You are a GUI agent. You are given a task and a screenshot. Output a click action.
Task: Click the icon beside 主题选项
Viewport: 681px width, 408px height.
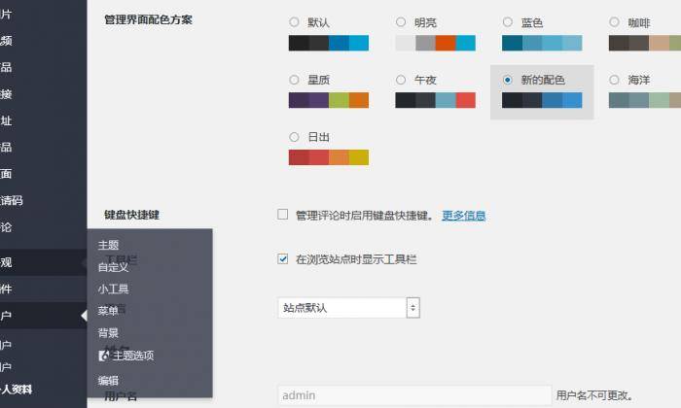coord(104,356)
